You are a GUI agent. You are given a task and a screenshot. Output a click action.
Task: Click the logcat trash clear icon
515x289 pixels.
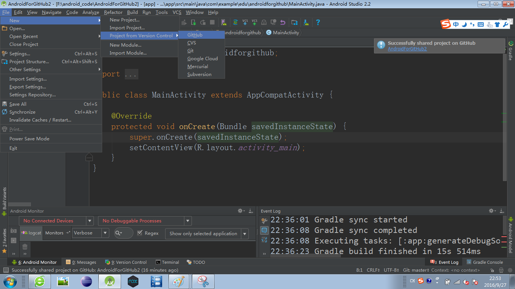pos(25,247)
